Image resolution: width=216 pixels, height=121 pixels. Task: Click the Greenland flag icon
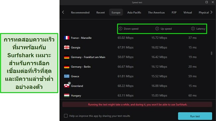pos(67,86)
